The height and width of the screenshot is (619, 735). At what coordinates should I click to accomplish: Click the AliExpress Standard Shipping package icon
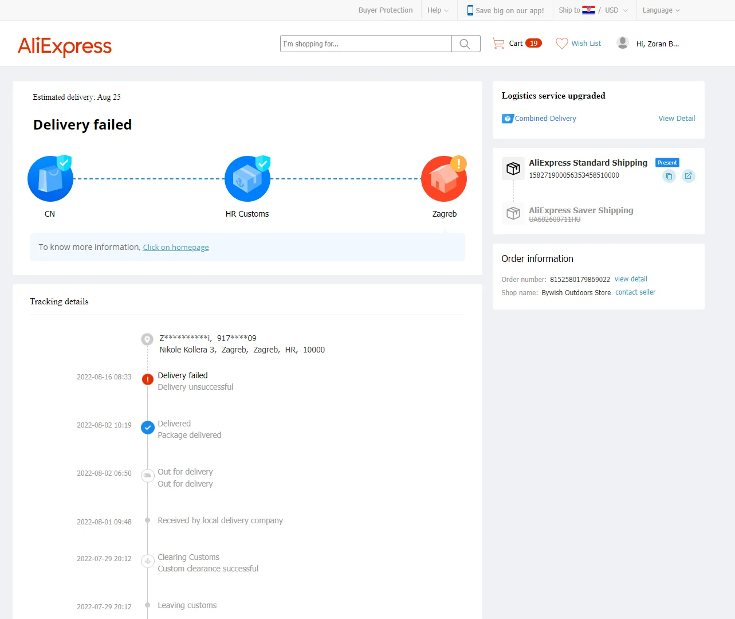pyautogui.click(x=513, y=169)
